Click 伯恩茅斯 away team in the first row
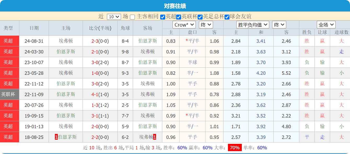The height and width of the screenshot is (154, 350). [147, 41]
